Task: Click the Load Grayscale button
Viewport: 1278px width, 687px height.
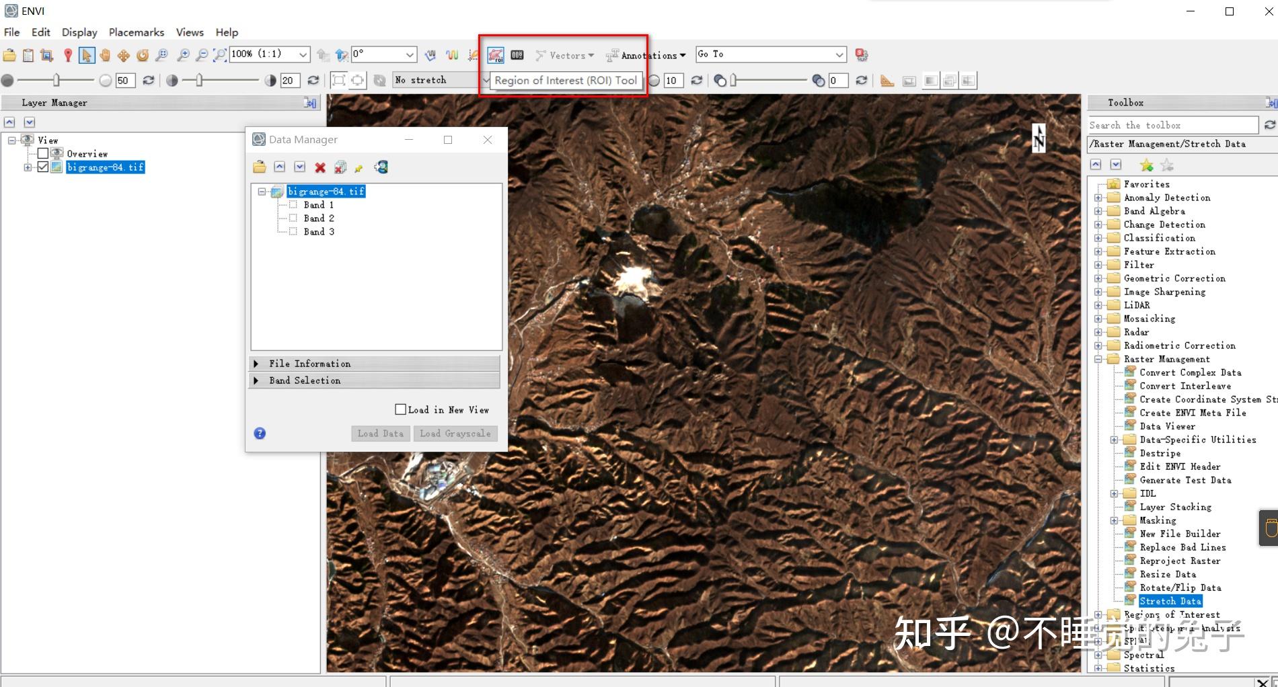Action: click(455, 434)
